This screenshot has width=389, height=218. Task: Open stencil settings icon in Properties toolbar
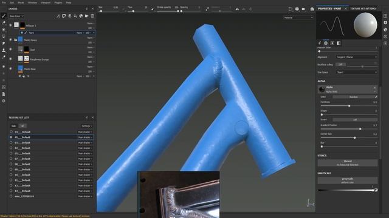coord(332,43)
